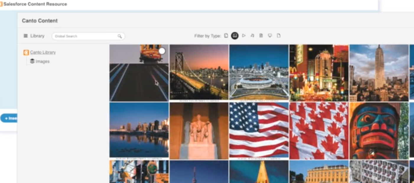The image size is (414, 183).
Task: Select the neon McDonald's night street thumbnail
Action: [x=319, y=73]
